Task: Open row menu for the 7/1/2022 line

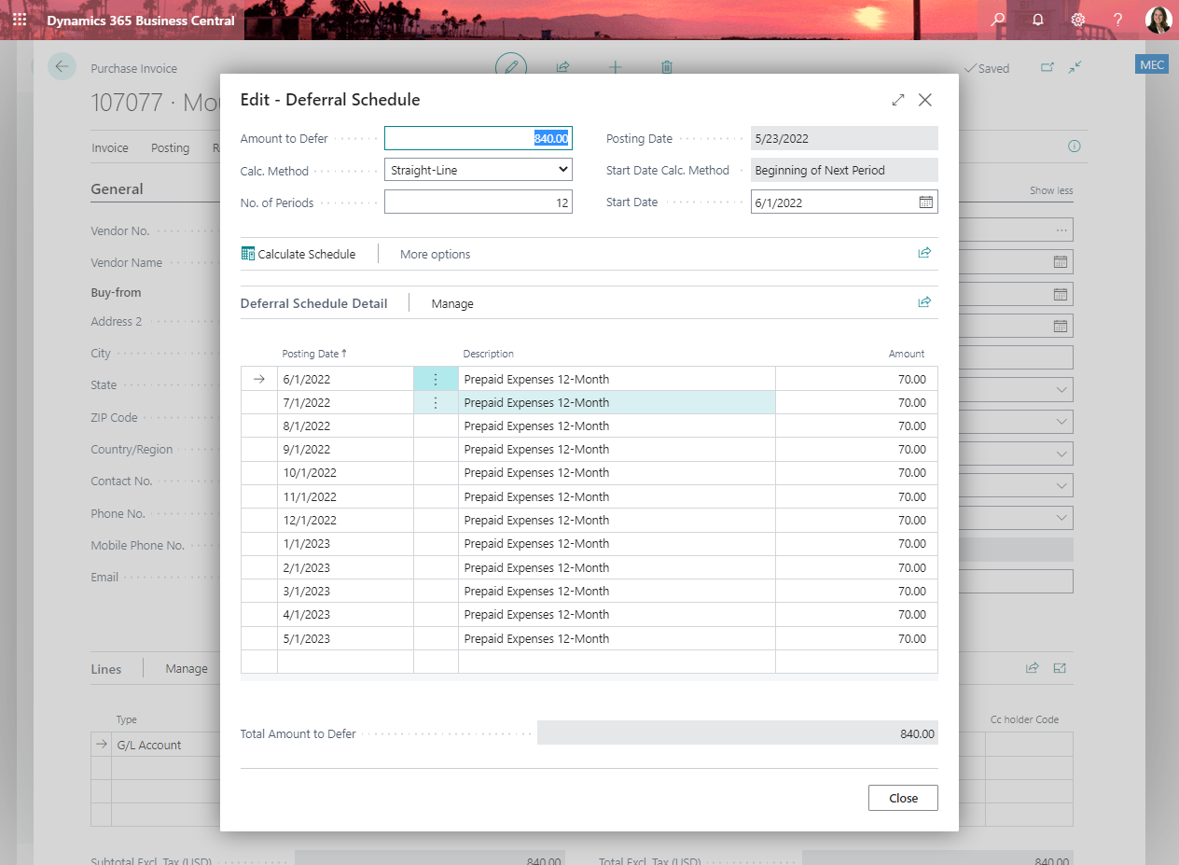Action: click(436, 402)
